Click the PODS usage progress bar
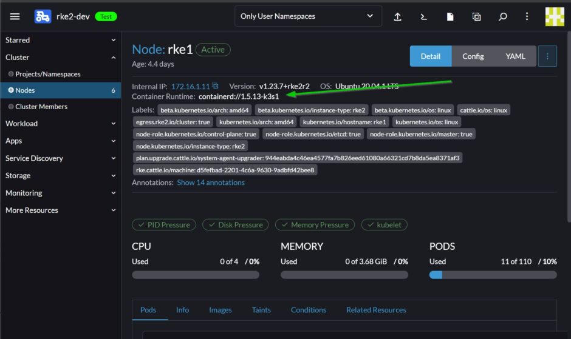Image resolution: width=571 pixels, height=339 pixels. pos(493,275)
